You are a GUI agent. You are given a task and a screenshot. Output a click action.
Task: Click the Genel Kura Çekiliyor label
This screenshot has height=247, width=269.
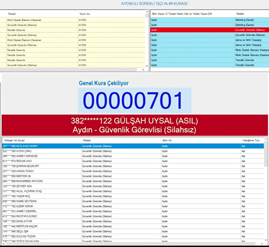(x=103, y=83)
